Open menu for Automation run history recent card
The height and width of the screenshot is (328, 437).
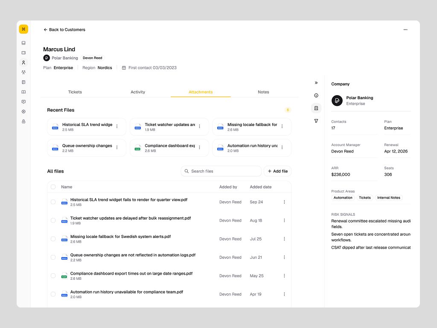click(282, 147)
